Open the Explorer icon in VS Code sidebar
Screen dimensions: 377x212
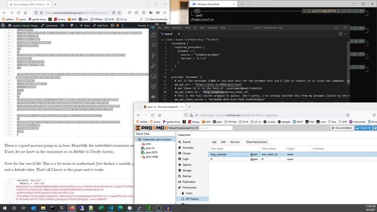[x=154, y=35]
